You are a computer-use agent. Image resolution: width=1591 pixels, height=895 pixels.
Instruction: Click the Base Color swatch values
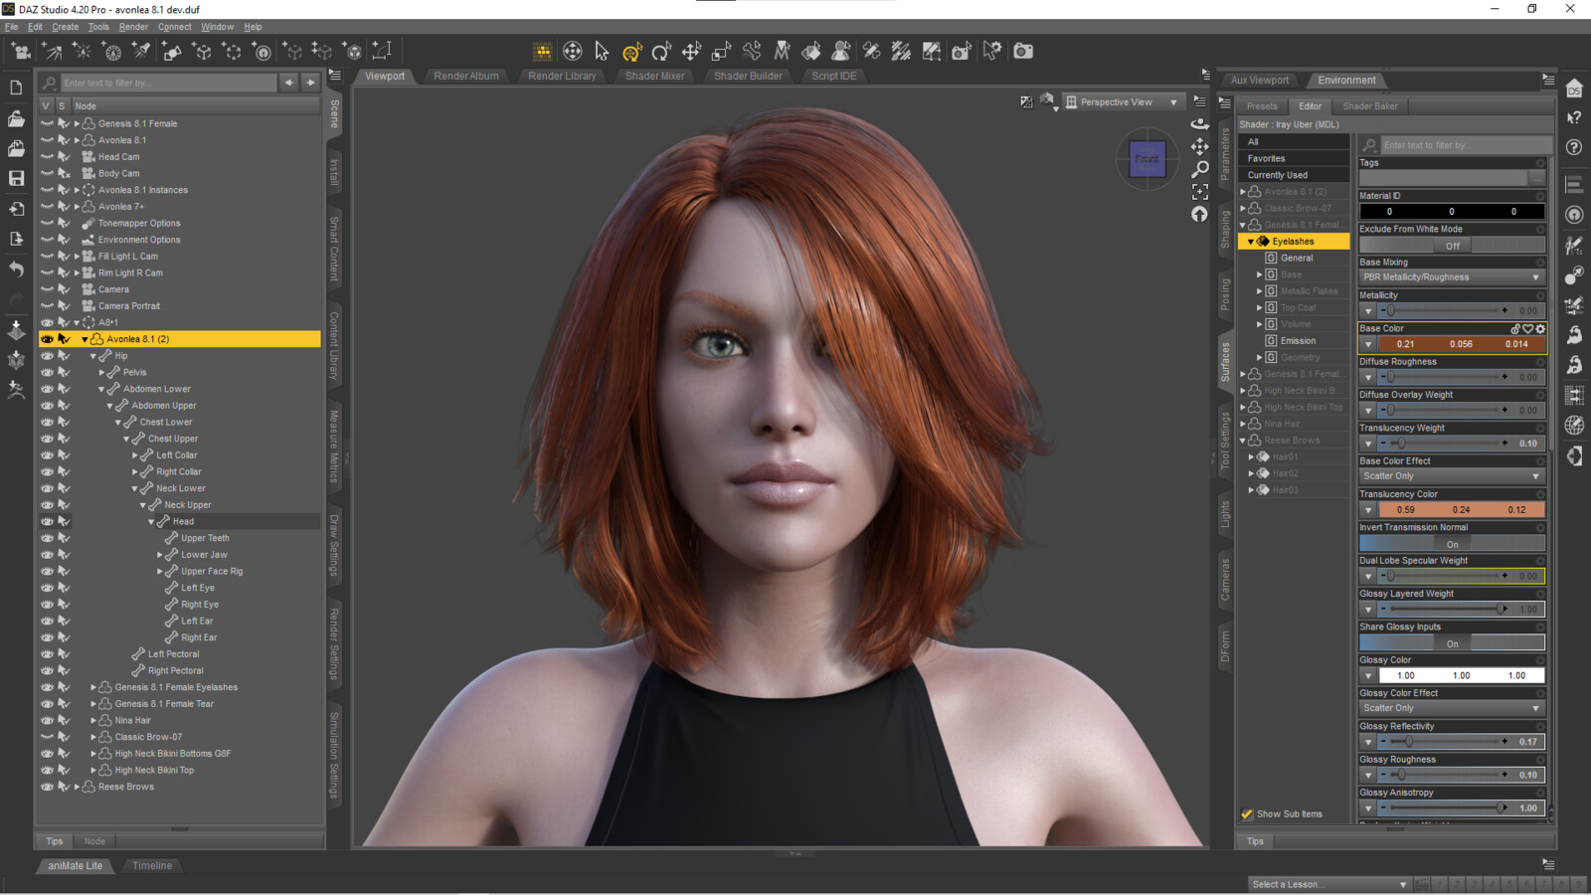(x=1461, y=344)
